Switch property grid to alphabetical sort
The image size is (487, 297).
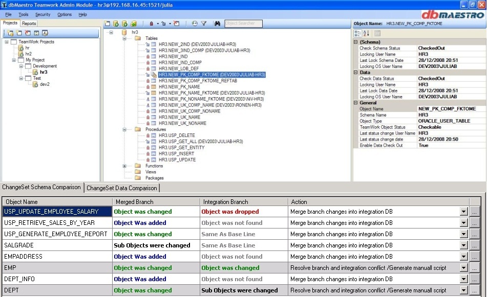(366, 33)
